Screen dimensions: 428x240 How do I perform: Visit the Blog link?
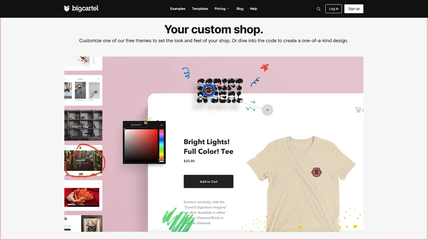pos(240,9)
